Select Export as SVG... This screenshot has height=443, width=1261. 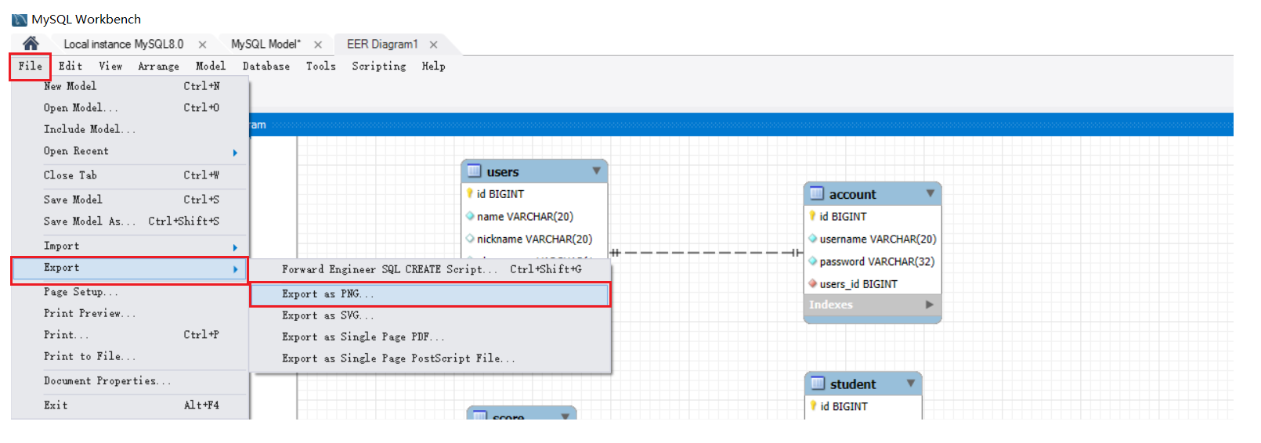tap(430, 315)
